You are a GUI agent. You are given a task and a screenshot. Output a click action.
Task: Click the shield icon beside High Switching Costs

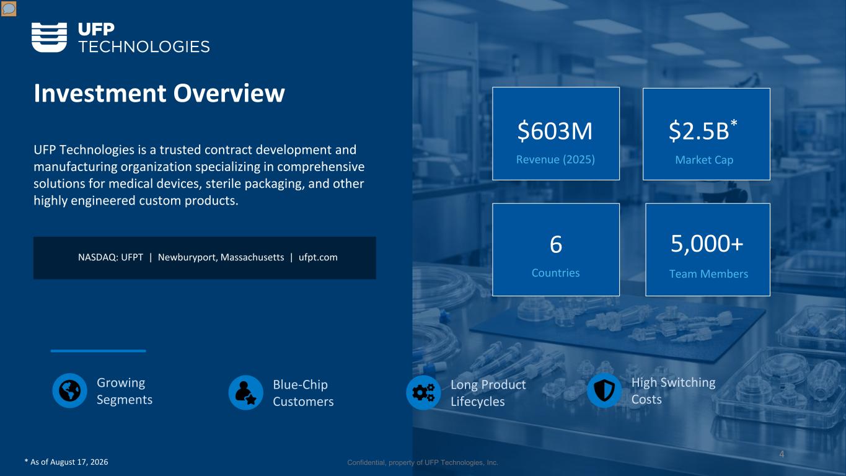[604, 390]
